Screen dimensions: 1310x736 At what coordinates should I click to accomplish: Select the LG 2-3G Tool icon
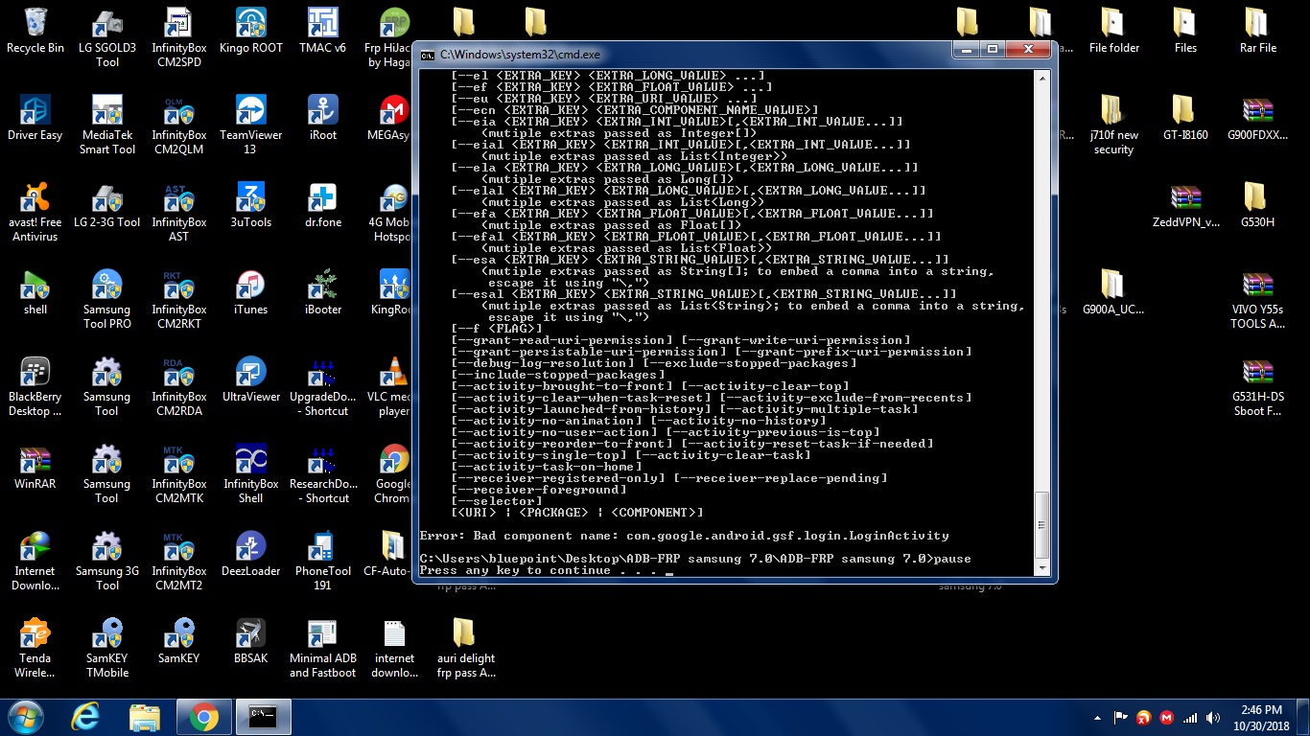[106, 205]
